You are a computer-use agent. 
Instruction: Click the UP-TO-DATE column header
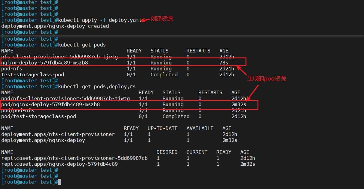pos(163,128)
